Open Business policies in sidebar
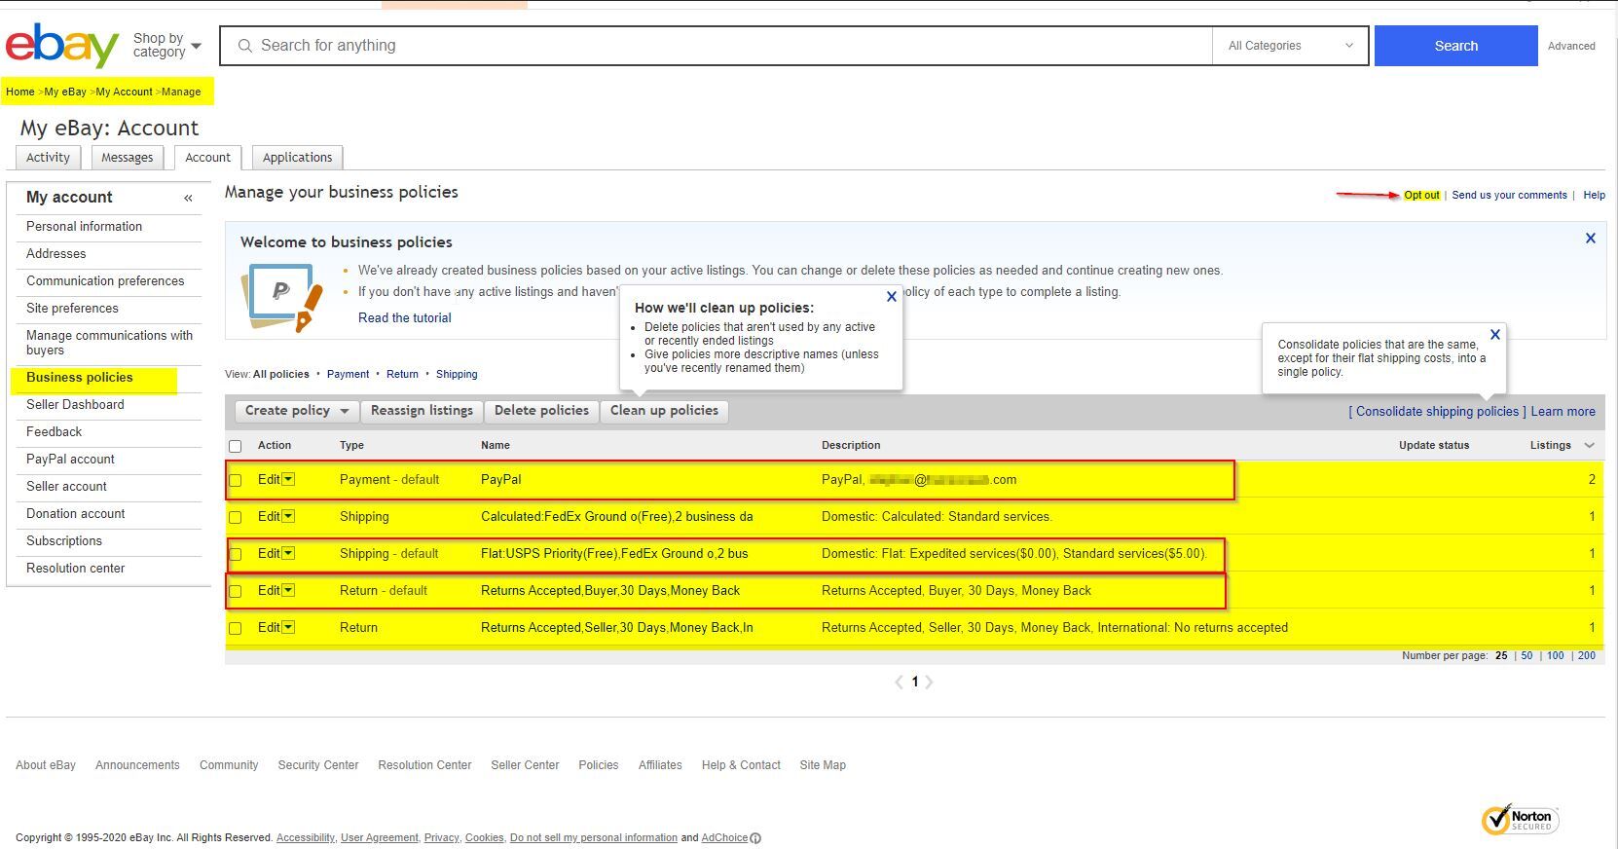1618x849 pixels. (80, 378)
